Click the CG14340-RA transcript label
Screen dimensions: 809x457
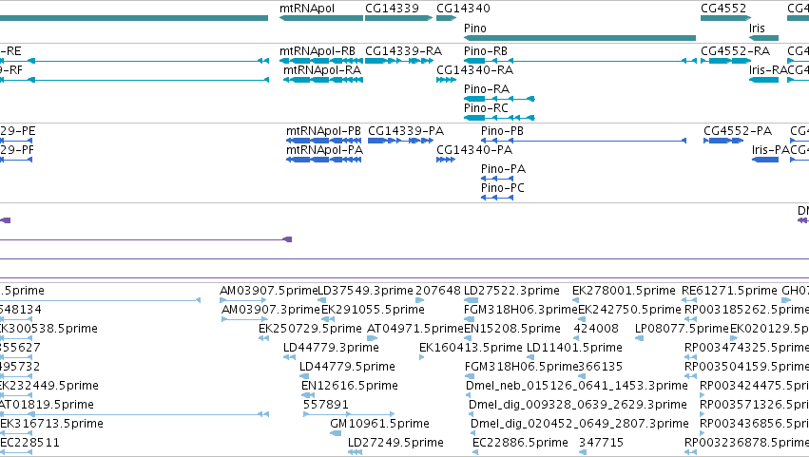click(474, 70)
